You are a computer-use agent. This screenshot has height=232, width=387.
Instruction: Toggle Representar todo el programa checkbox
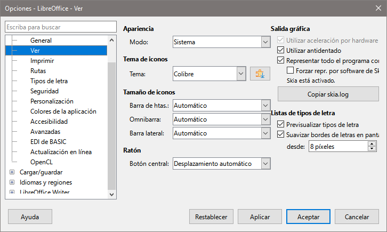280,60
